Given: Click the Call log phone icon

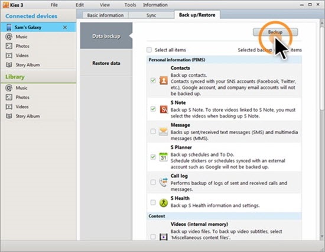Looking at the screenshot, I should pos(163,182).
